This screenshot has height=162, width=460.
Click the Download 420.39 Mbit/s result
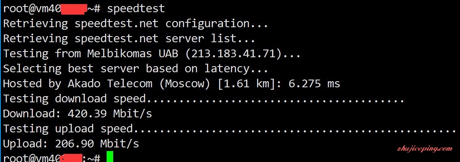(x=77, y=114)
